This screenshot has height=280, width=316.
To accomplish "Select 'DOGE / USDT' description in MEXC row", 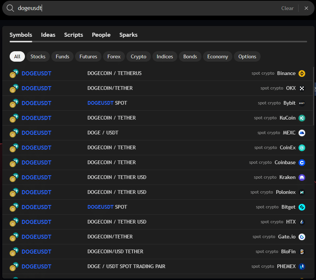I will (x=103, y=133).
